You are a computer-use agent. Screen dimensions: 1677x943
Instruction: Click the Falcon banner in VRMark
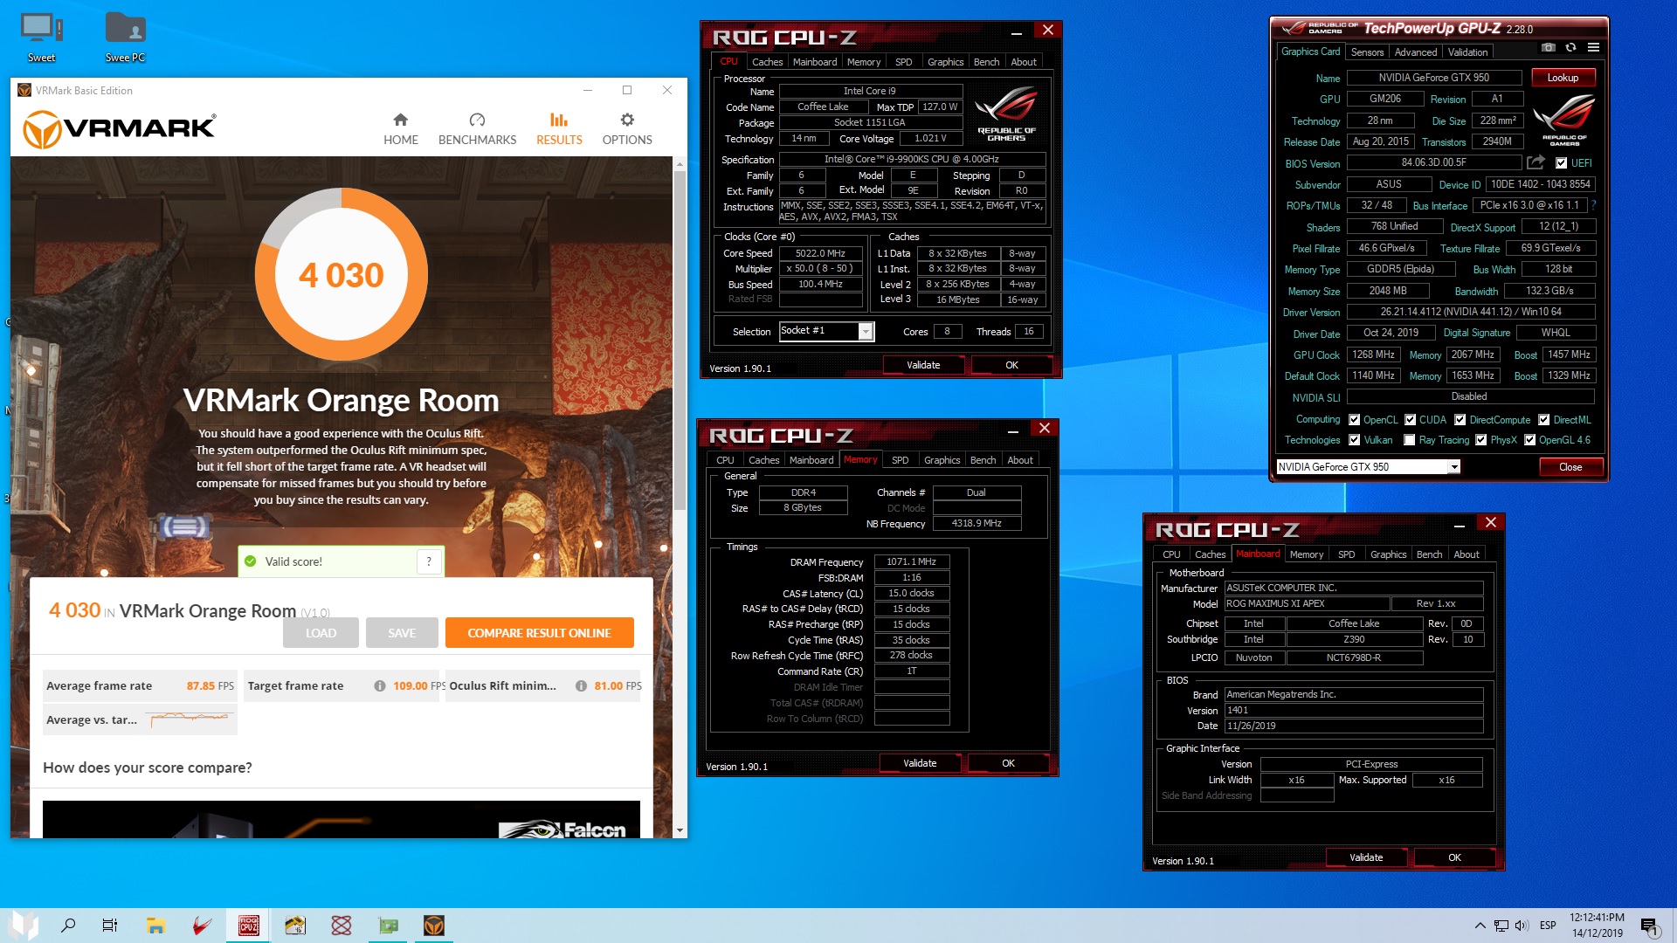pyautogui.click(x=341, y=819)
